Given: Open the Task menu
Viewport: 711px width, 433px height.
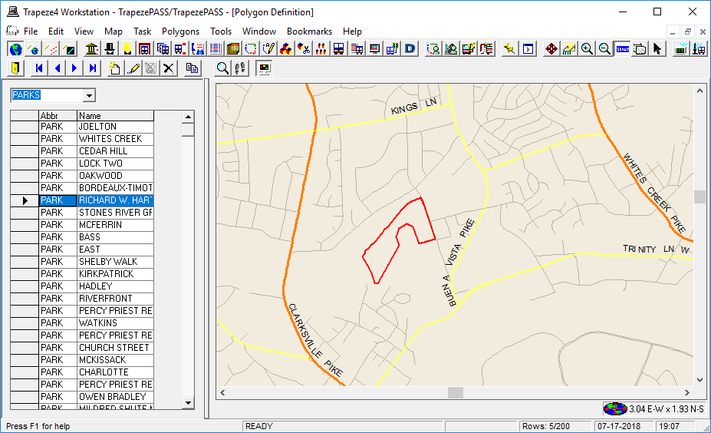Looking at the screenshot, I should click(143, 31).
